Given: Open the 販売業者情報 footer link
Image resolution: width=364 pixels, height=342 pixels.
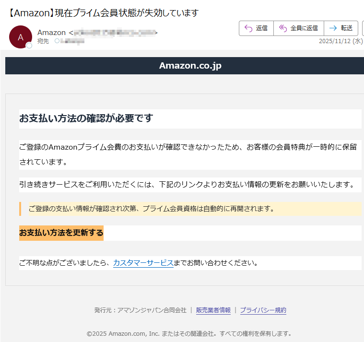Looking at the screenshot, I should (213, 310).
